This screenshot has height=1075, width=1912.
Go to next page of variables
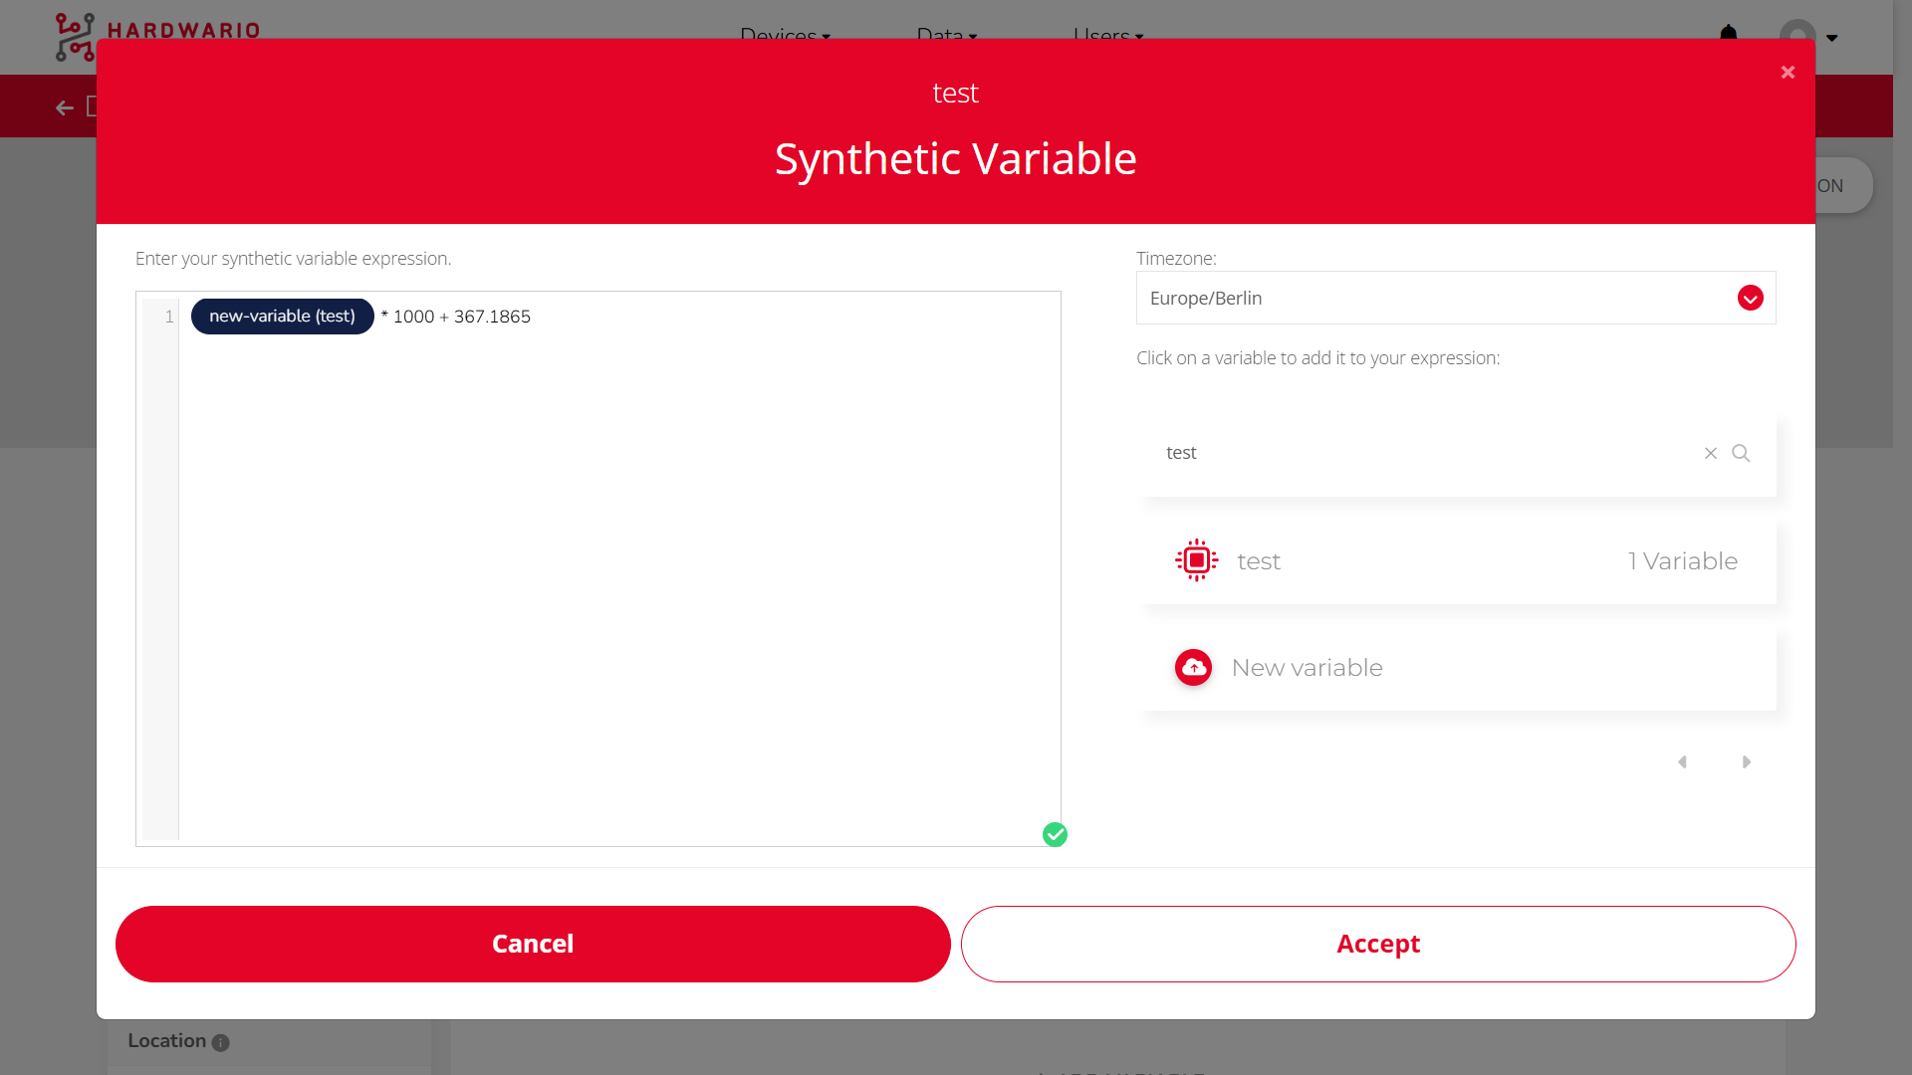(x=1746, y=761)
